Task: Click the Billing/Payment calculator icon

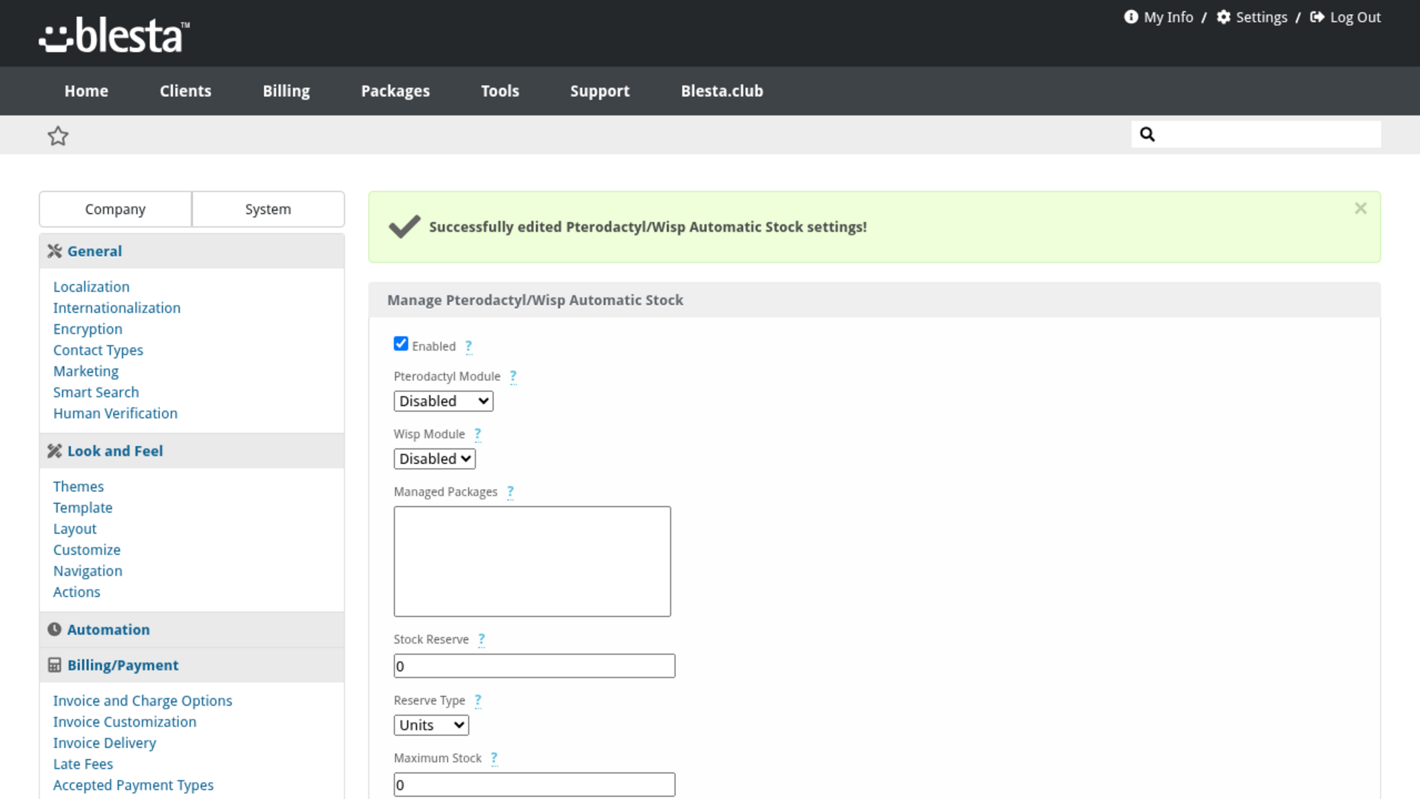Action: [55, 665]
